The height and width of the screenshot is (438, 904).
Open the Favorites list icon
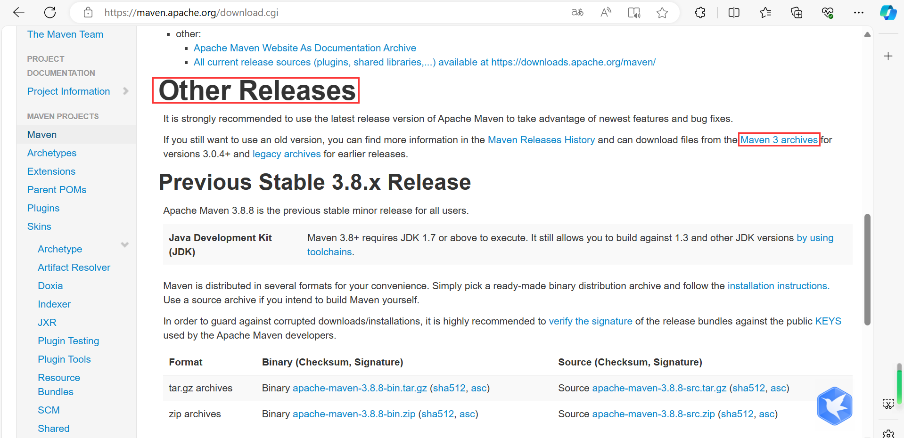point(765,13)
